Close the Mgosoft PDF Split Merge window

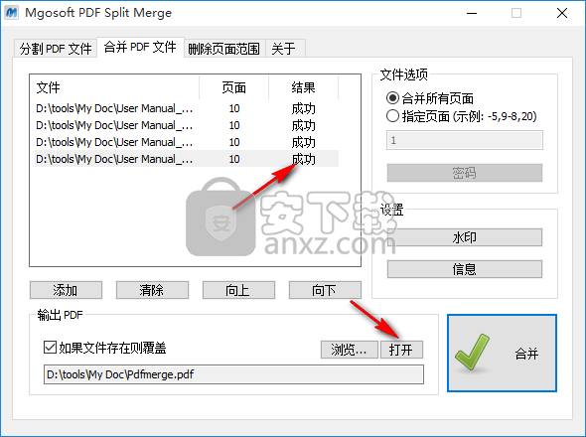tap(562, 13)
